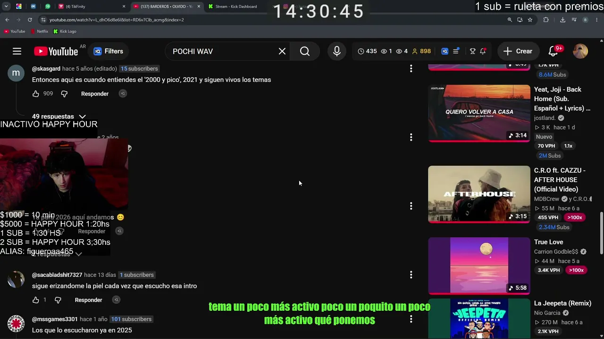Open @skasgard's round 'm' avatar
The width and height of the screenshot is (604, 339).
point(16,73)
